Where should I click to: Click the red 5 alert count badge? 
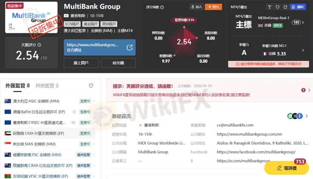[304, 90]
